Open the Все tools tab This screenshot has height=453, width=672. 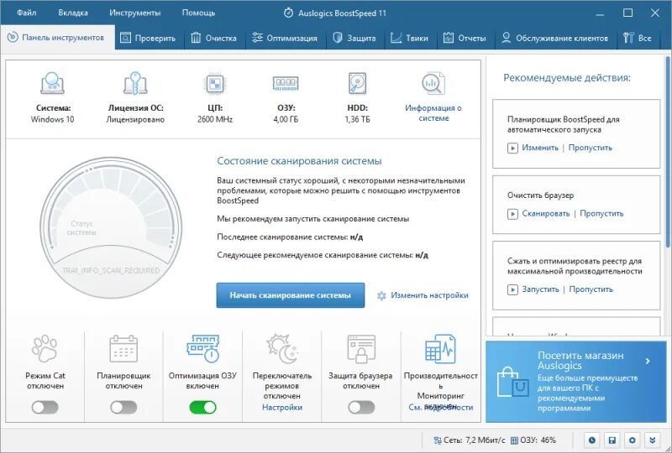(637, 38)
